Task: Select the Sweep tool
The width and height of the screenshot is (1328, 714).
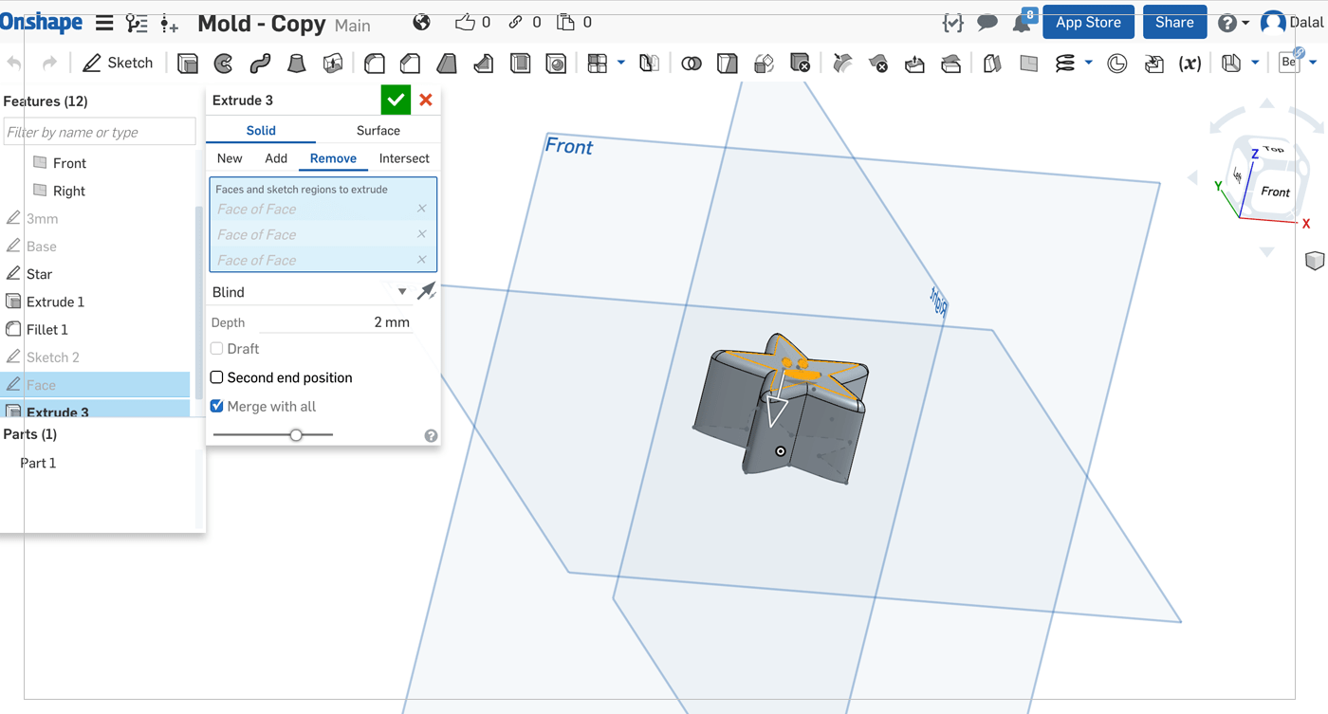Action: tap(260, 64)
